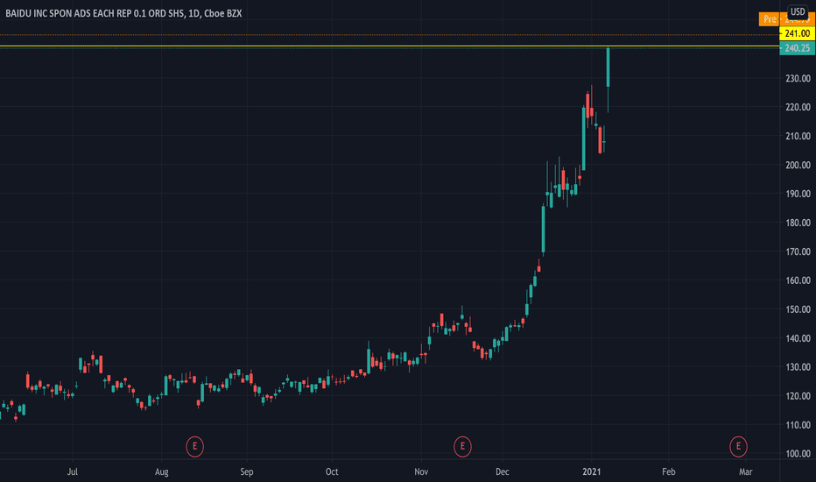Click the Mar label on time axis

pyautogui.click(x=746, y=472)
